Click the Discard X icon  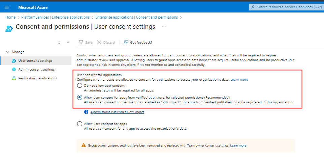coord(99,42)
